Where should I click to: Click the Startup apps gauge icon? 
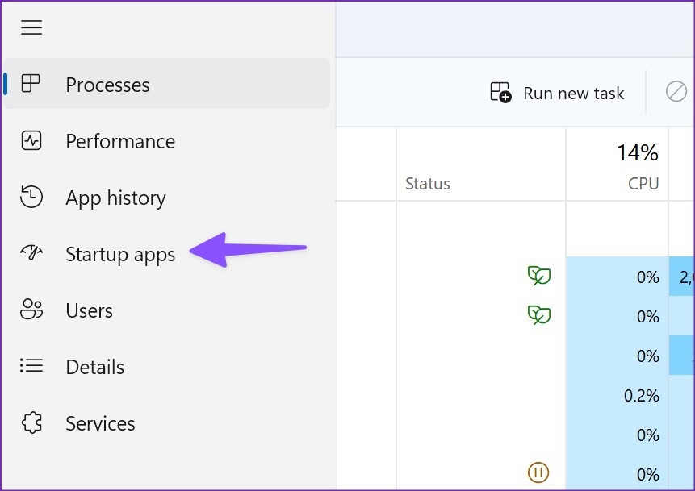click(x=31, y=254)
